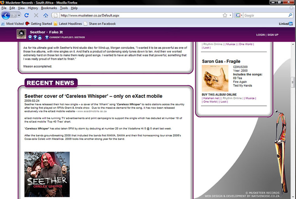Play the Seether track
Image resolution: width=296 pixels, height=199 pixels.
(x=35, y=38)
